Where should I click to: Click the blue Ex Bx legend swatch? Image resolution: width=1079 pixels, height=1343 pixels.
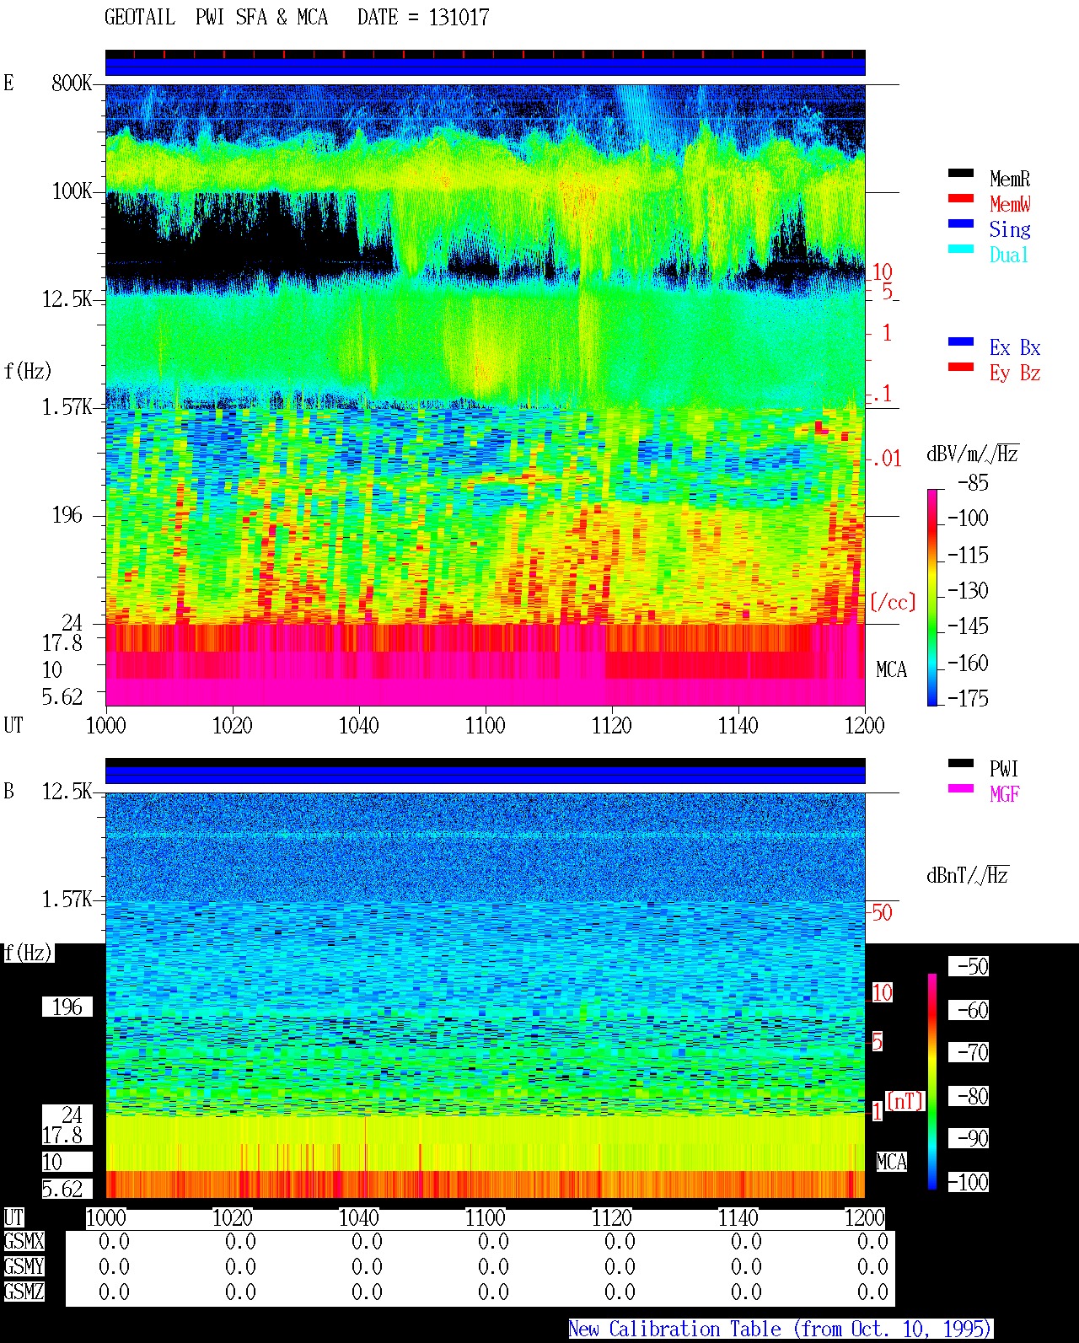pos(961,342)
